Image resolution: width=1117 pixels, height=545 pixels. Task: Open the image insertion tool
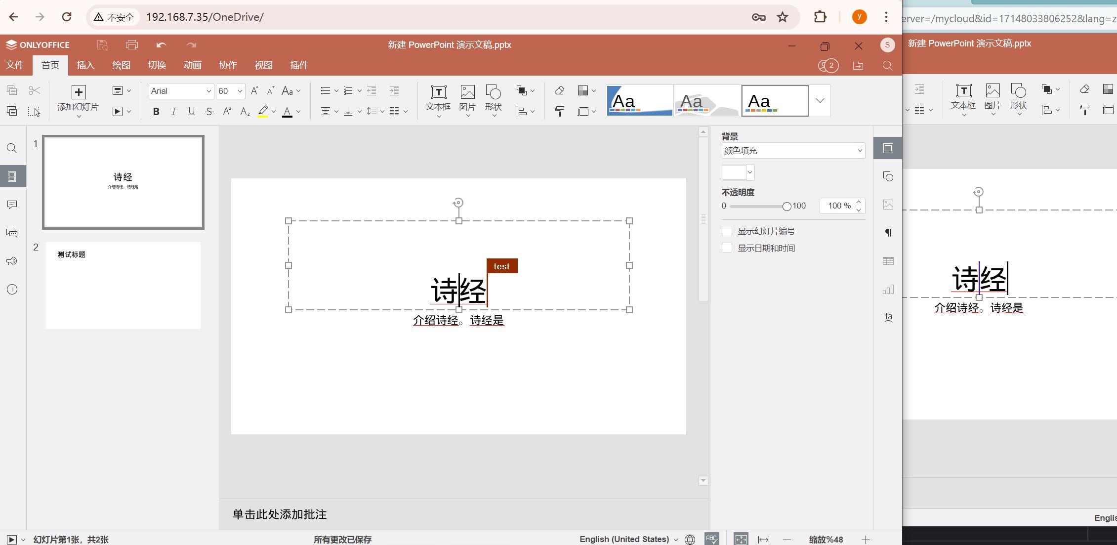[x=466, y=99]
